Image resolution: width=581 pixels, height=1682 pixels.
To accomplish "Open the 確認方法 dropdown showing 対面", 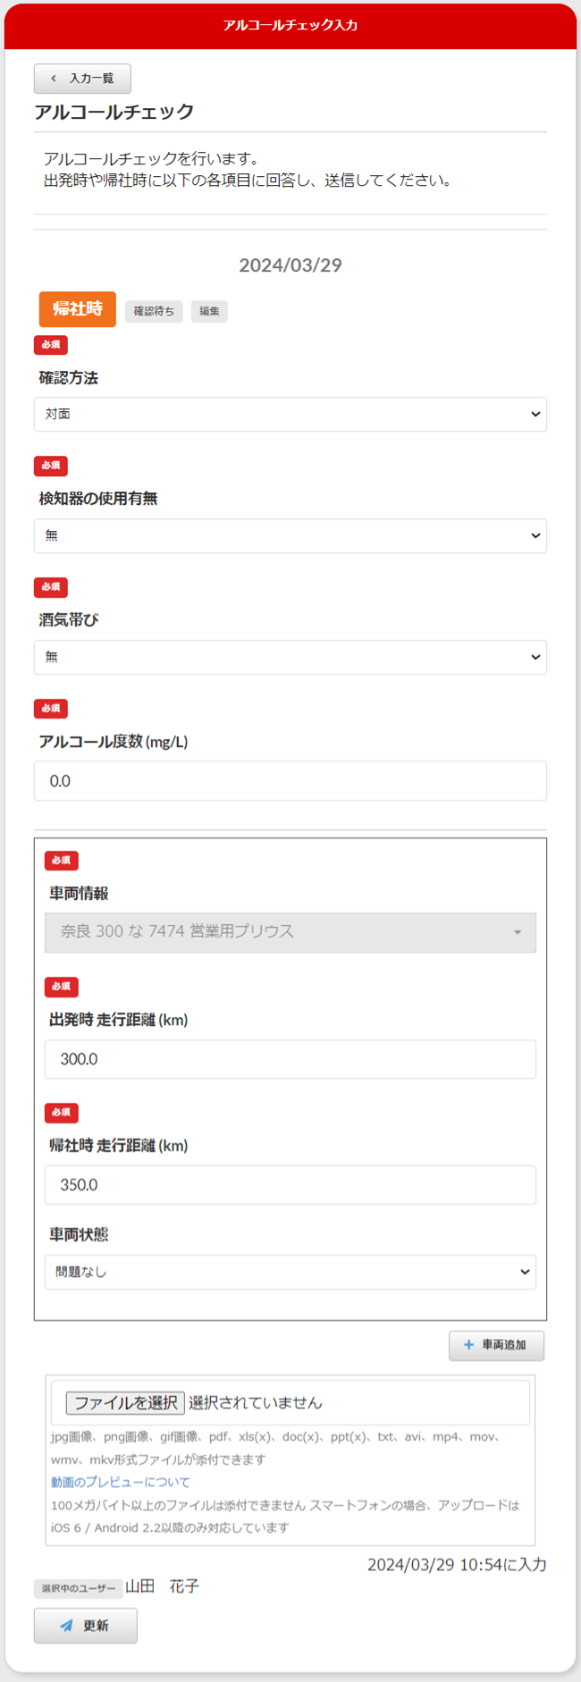I will click(290, 415).
